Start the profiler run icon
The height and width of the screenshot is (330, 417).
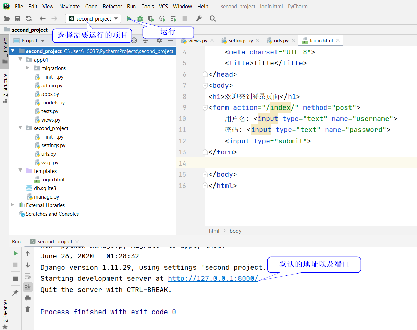coord(162,18)
